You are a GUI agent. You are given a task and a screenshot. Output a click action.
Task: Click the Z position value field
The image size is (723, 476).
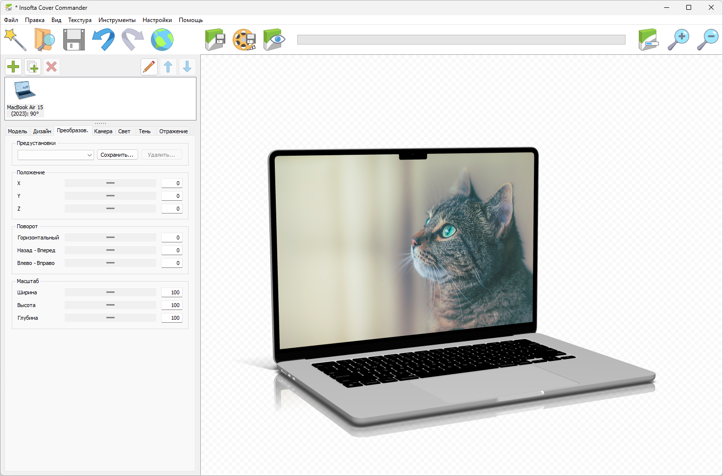point(172,209)
